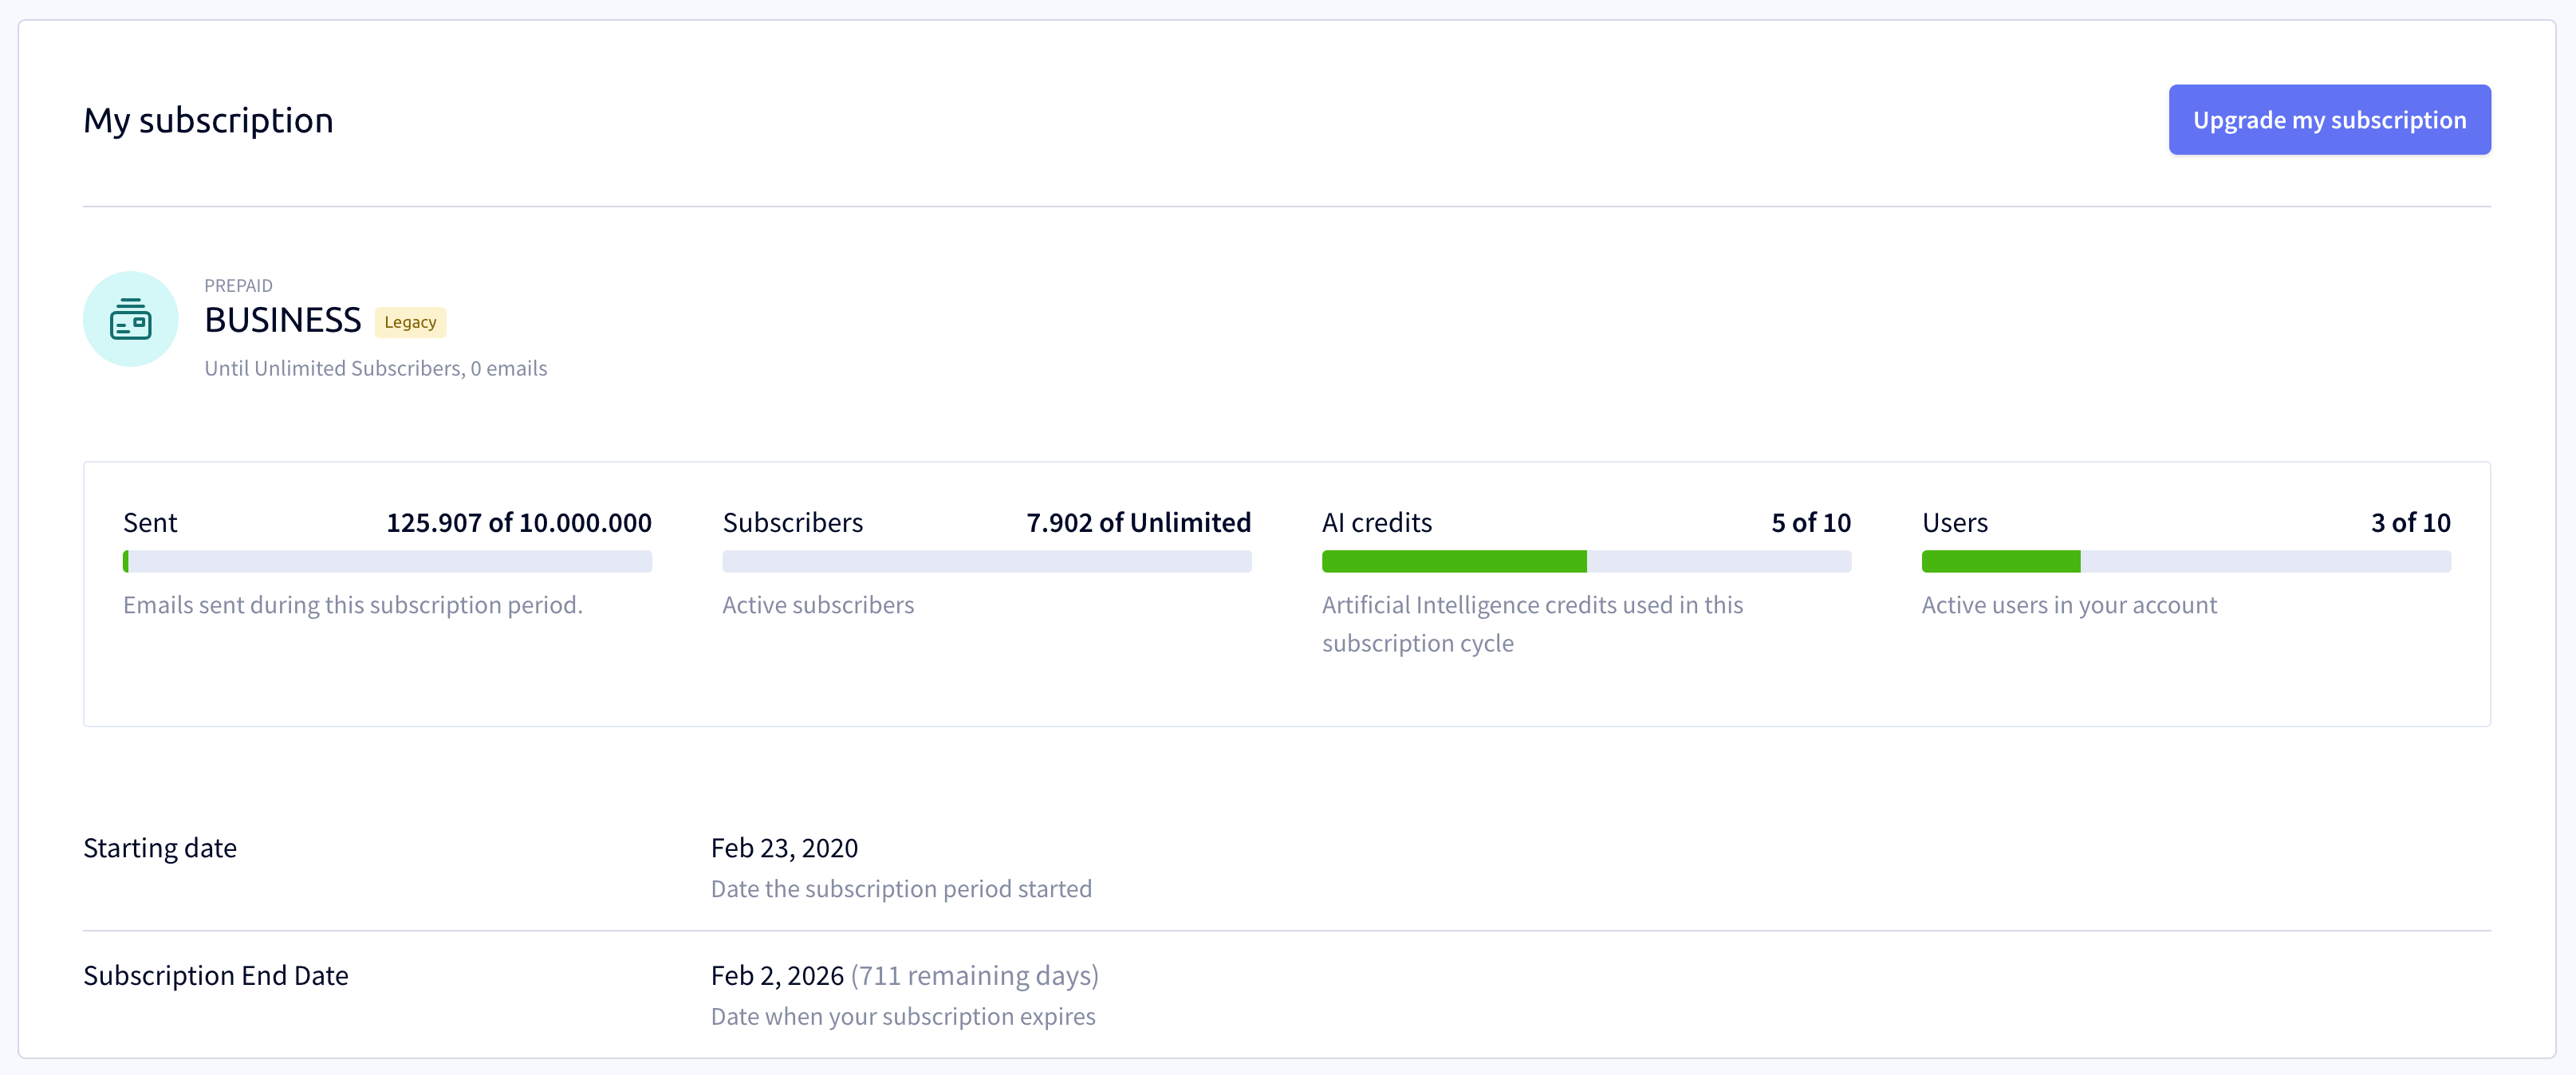Click the Legacy badge next to BUSINESS
This screenshot has width=2576, height=1075.
pos(410,322)
